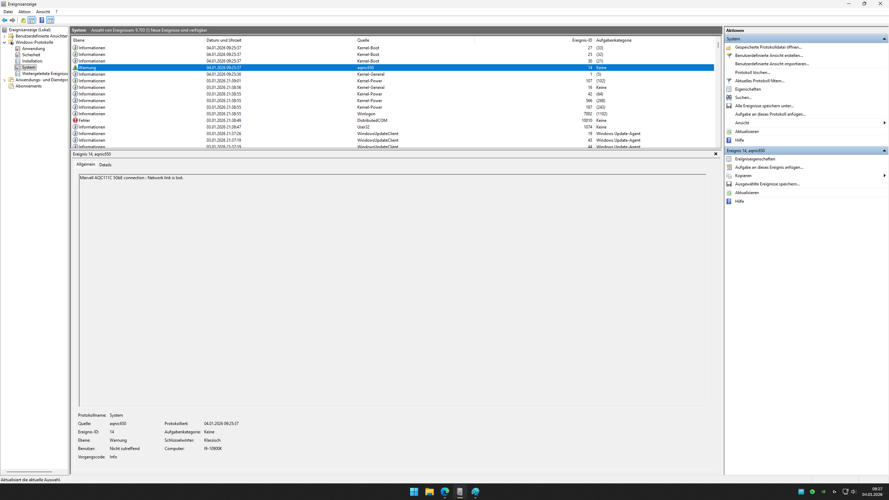Open Windows Start button on taskbar
Viewport: 889px width, 500px height.
(x=414, y=492)
